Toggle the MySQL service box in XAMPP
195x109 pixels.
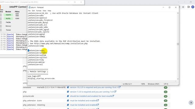[1, 19]
